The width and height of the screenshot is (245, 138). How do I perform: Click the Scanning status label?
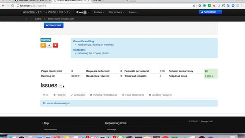46,40
